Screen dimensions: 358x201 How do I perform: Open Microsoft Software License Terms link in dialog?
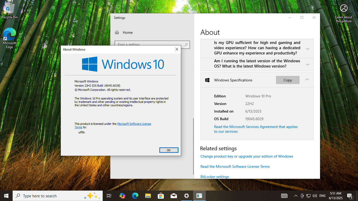(134, 124)
